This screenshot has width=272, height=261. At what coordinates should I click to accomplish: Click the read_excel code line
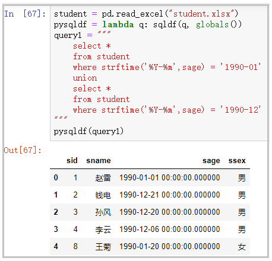[x=146, y=14]
